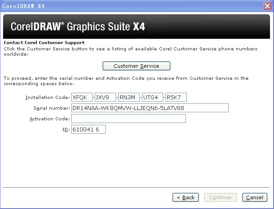The width and height of the screenshot is (274, 209).
Task: Click the Customer Service button
Action: click(x=136, y=66)
